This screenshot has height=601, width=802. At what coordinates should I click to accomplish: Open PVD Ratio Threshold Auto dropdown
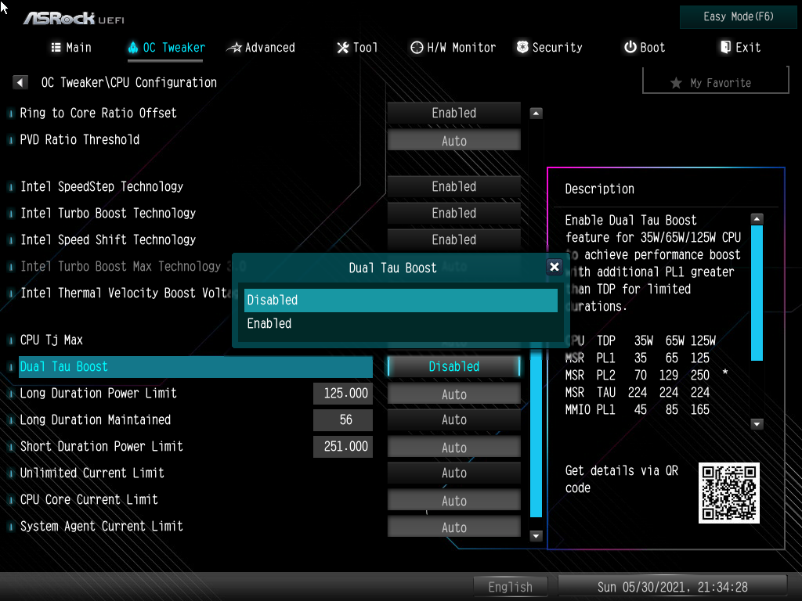point(453,140)
